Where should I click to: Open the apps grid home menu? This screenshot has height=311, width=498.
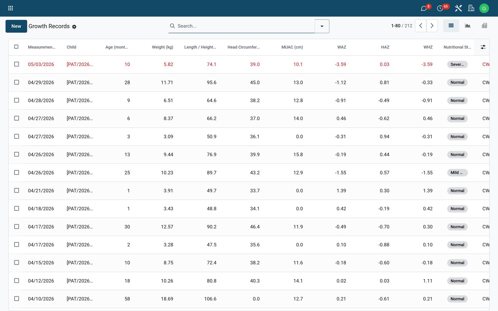10,8
